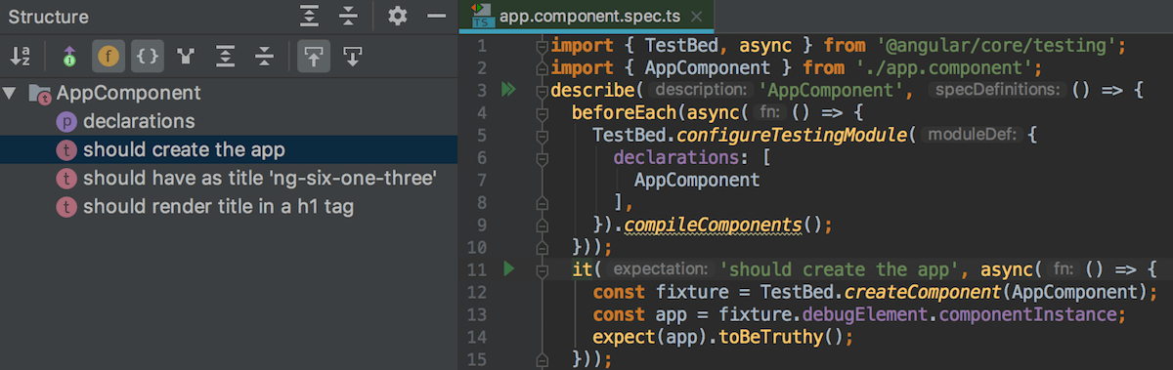
Task: Click Collapse All icon beside the Structure gear
Action: [x=348, y=16]
